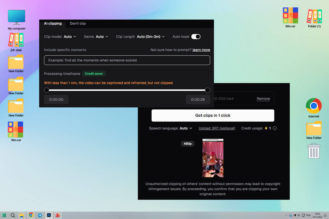Click Upload .SRT (optional) link
The image size is (329, 219).
point(217,128)
